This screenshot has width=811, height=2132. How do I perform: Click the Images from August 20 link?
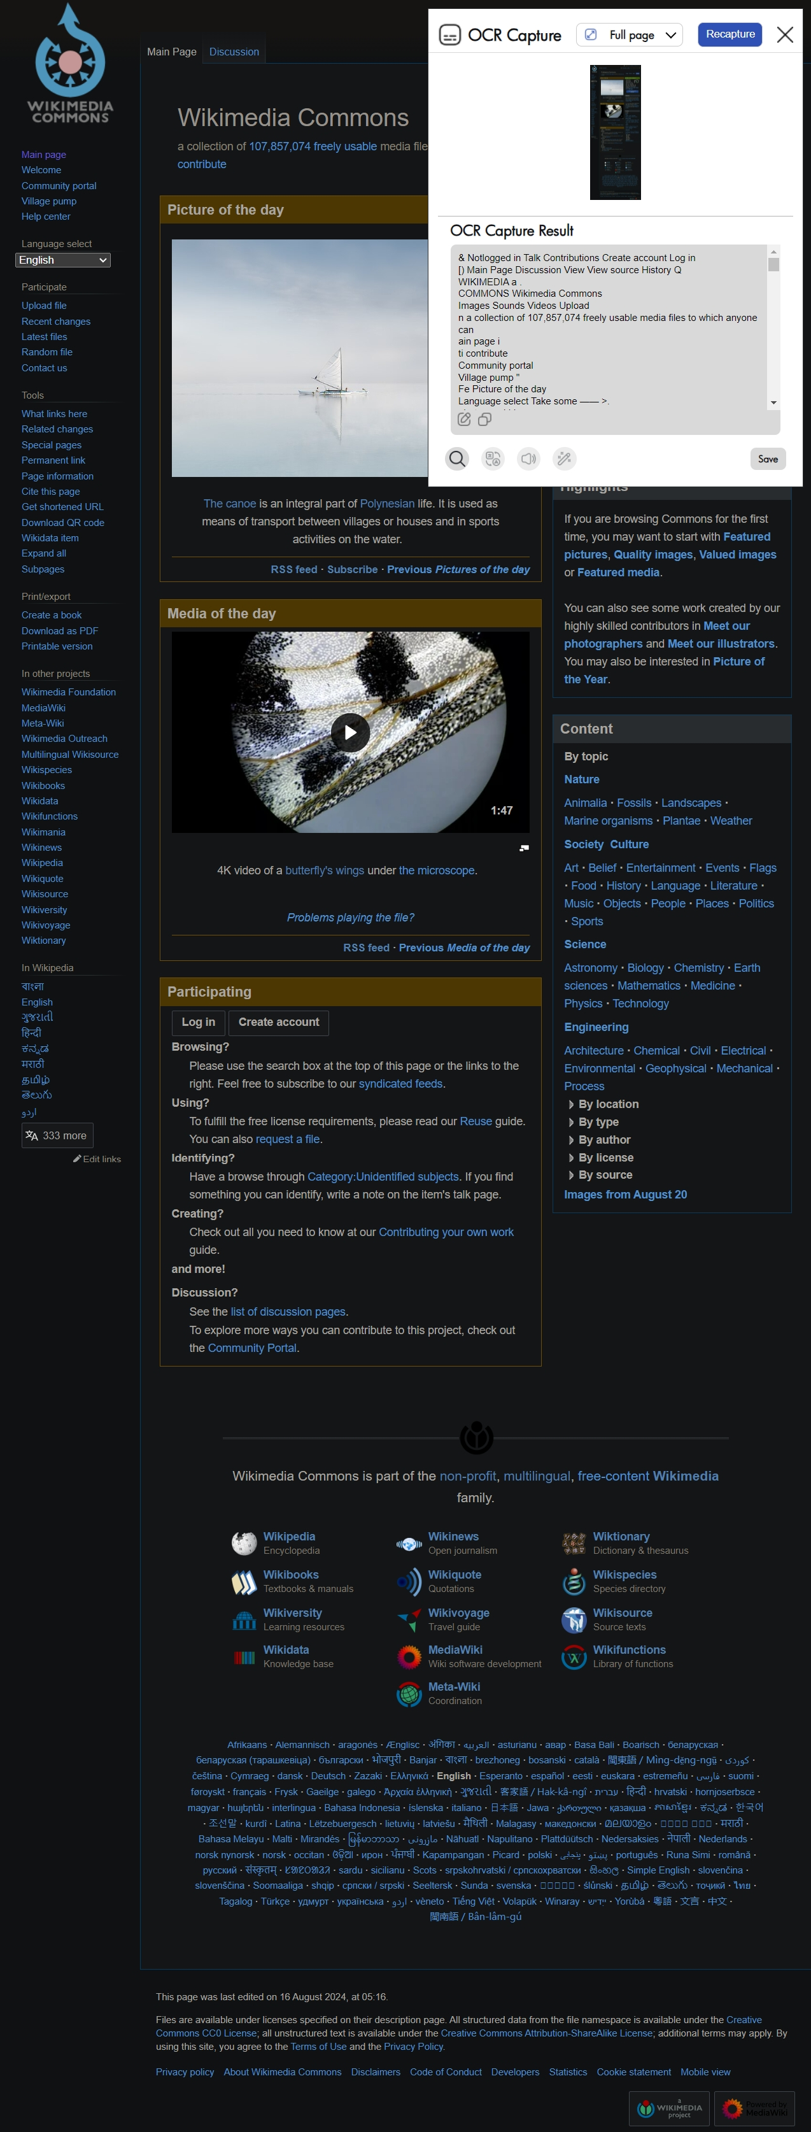pos(626,1194)
